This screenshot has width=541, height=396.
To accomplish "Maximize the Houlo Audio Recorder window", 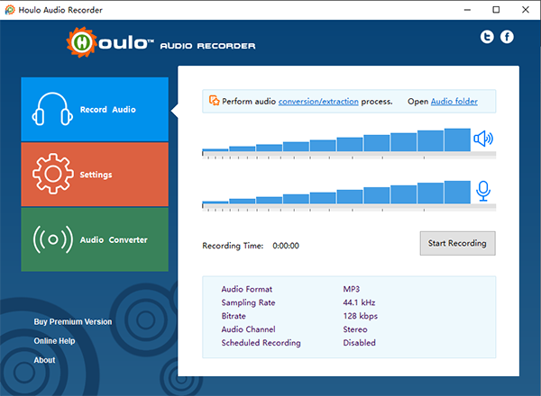I will coord(496,10).
